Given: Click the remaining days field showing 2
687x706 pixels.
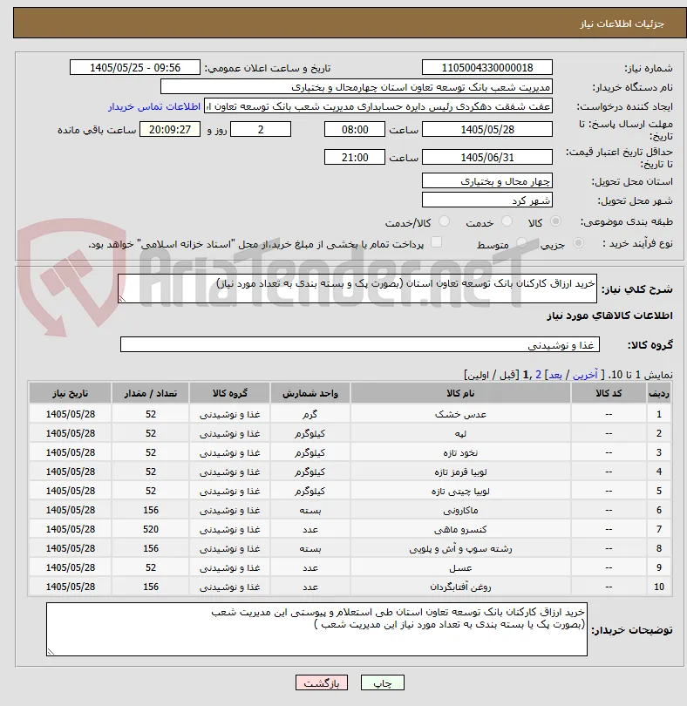Looking at the screenshot, I should (x=261, y=130).
